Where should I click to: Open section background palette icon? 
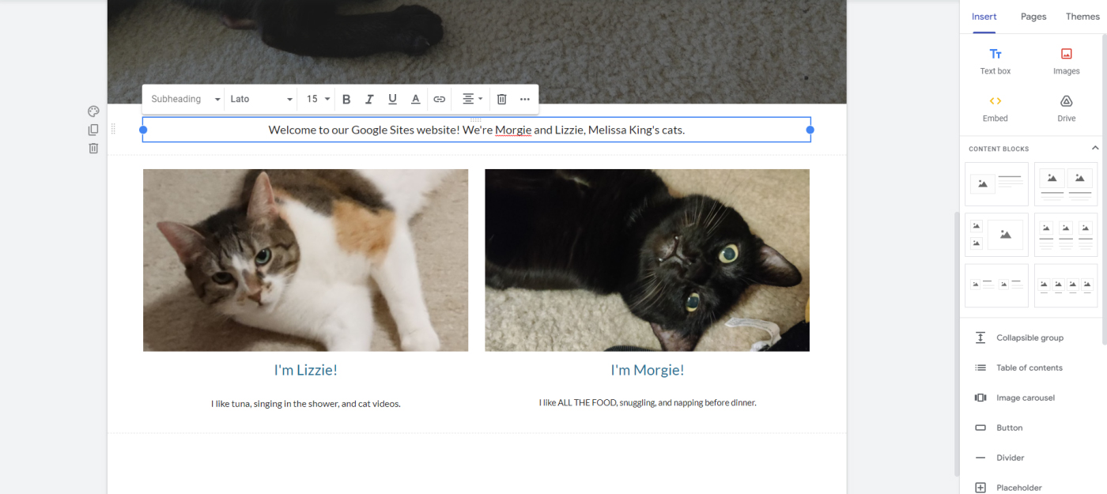point(93,111)
